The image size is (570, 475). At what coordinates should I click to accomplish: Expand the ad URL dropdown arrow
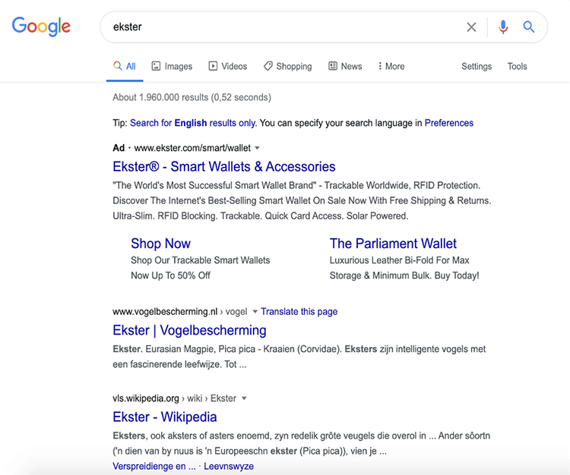click(x=257, y=148)
